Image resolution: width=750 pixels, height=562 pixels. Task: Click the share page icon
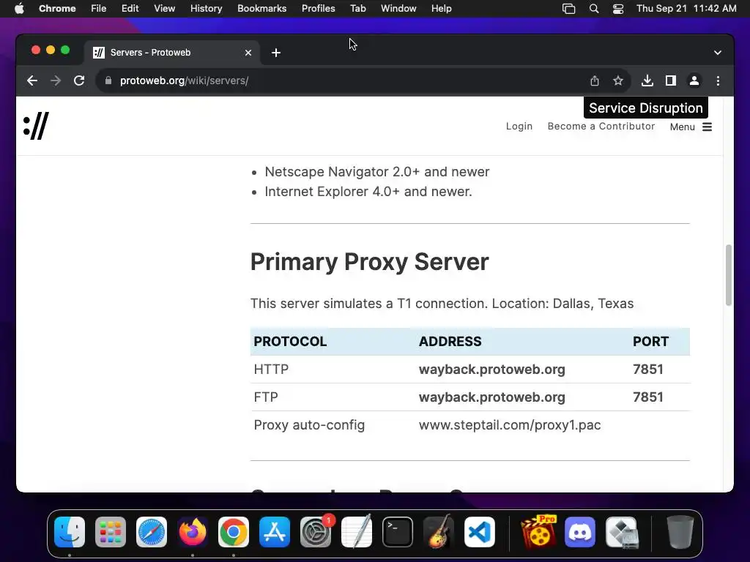[x=595, y=80]
